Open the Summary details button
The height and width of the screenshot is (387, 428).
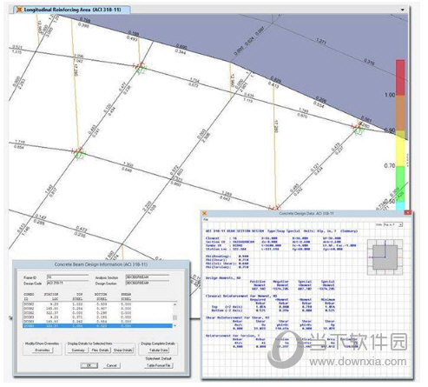(x=78, y=350)
